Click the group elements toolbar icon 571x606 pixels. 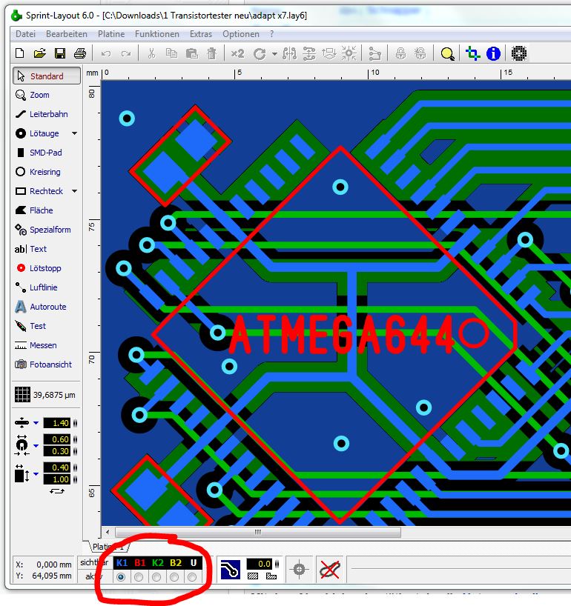click(x=374, y=54)
